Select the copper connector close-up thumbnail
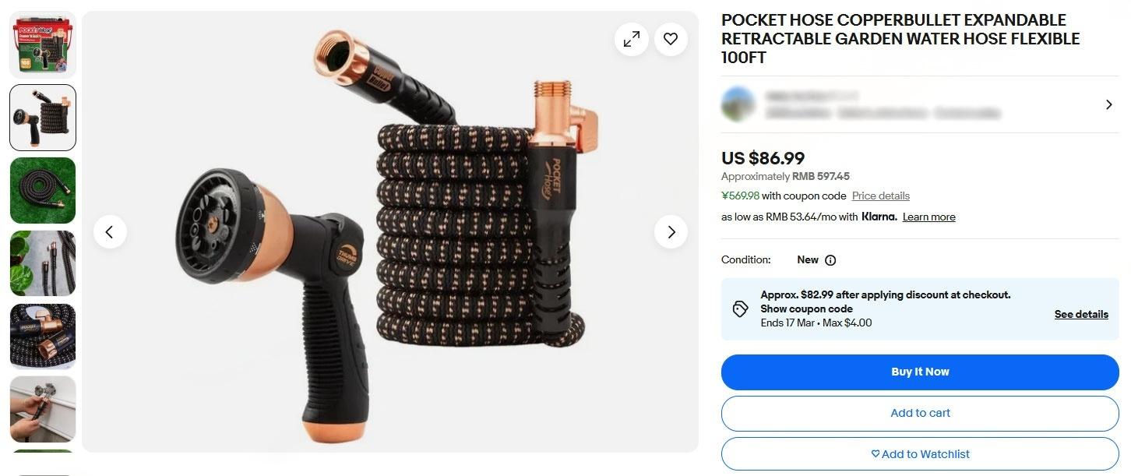The height and width of the screenshot is (476, 1131). tap(43, 336)
